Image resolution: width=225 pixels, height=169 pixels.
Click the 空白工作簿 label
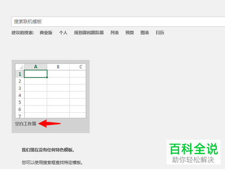tap(26, 124)
